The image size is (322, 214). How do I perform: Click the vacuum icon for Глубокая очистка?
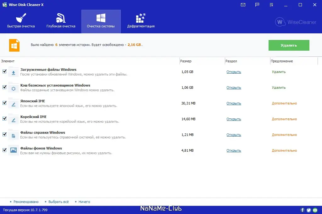pyautogui.click(x=61, y=18)
